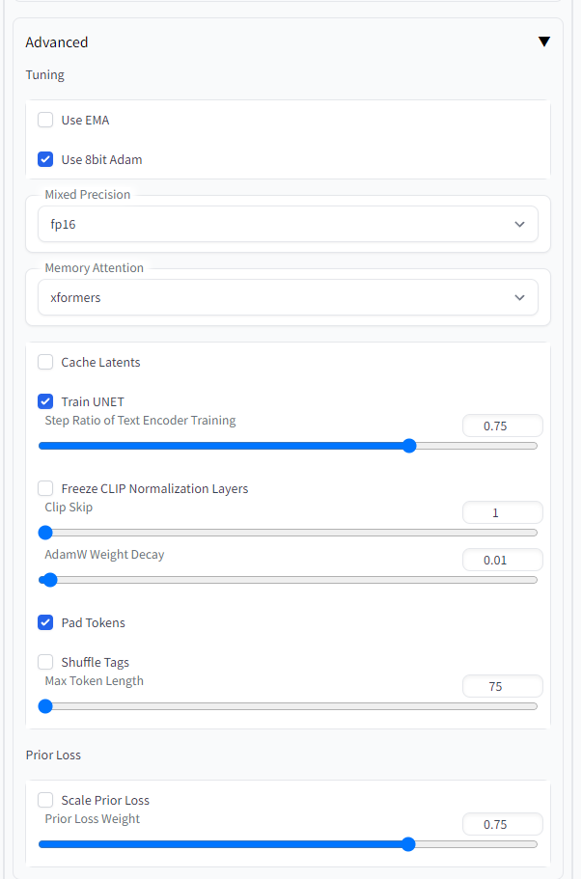Click the Max Token Length input field

[x=502, y=685]
